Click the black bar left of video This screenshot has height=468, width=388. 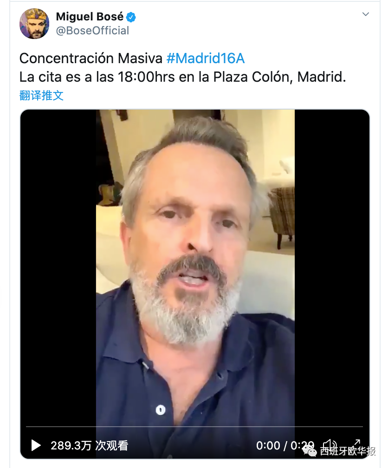point(58,269)
